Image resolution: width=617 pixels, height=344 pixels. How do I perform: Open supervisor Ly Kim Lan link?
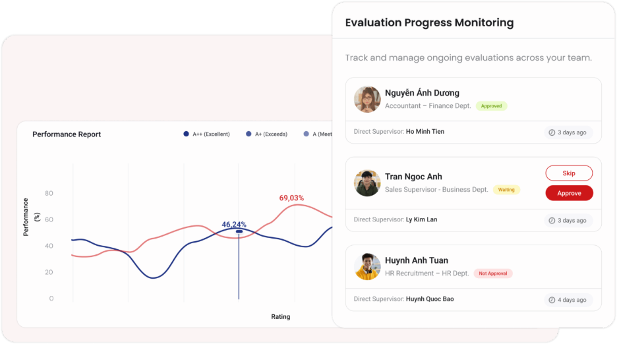421,219
